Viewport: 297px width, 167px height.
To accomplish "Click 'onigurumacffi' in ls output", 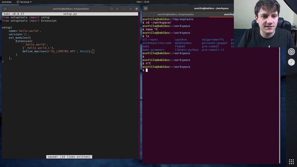I will 213,39.
